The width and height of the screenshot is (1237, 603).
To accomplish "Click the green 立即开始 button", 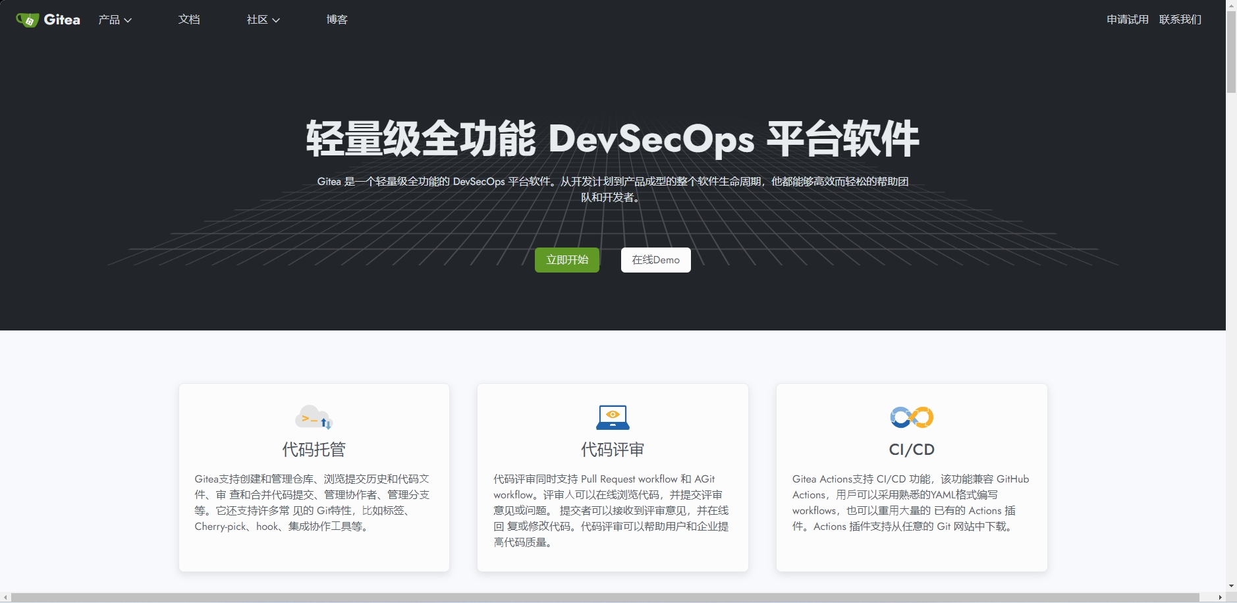I will click(567, 260).
